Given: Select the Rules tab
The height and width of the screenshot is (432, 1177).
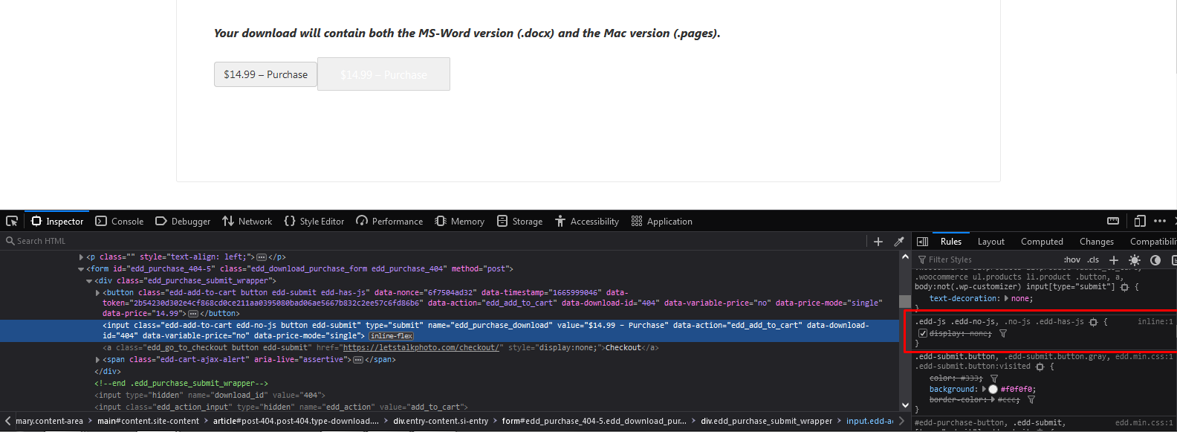Looking at the screenshot, I should tap(950, 241).
